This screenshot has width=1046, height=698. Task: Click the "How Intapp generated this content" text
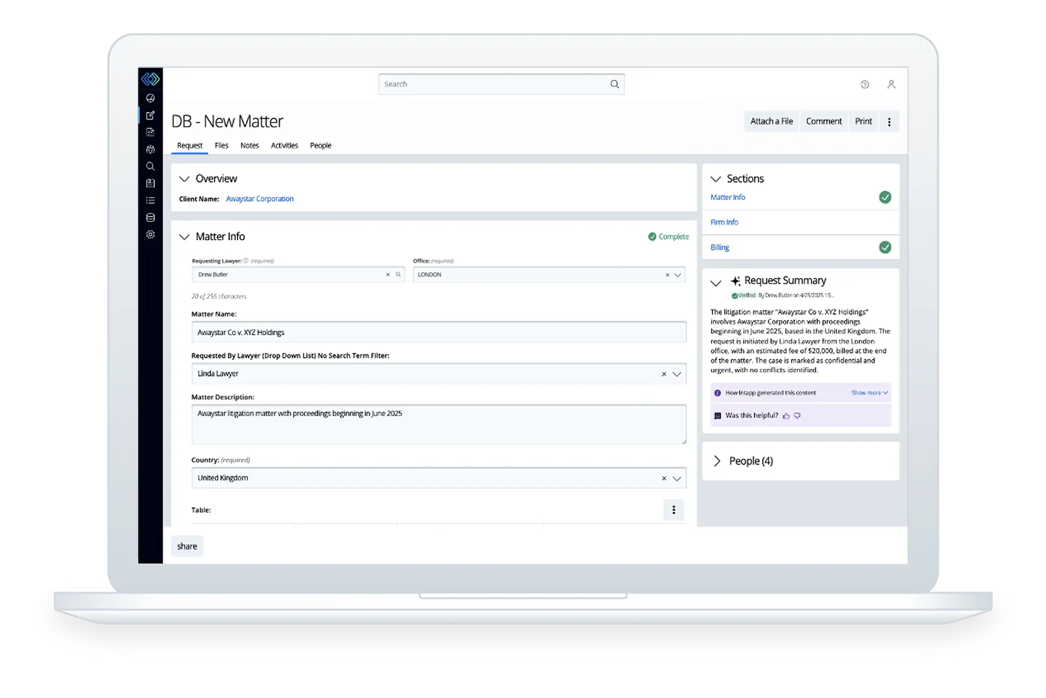click(x=771, y=393)
